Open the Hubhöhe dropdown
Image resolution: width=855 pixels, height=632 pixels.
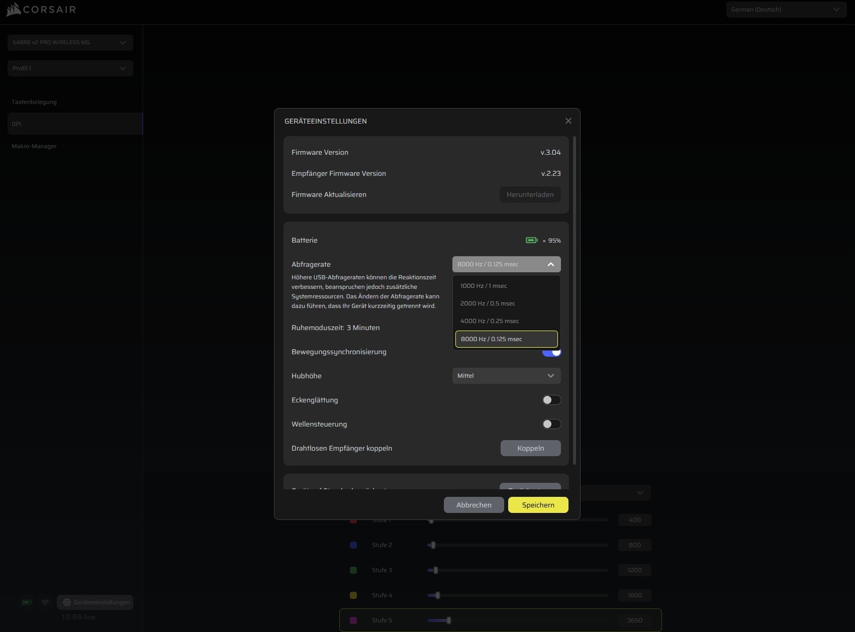[x=506, y=376]
